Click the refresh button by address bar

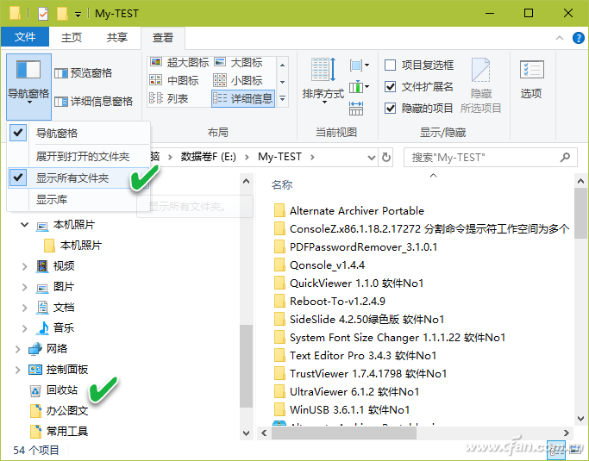click(386, 157)
